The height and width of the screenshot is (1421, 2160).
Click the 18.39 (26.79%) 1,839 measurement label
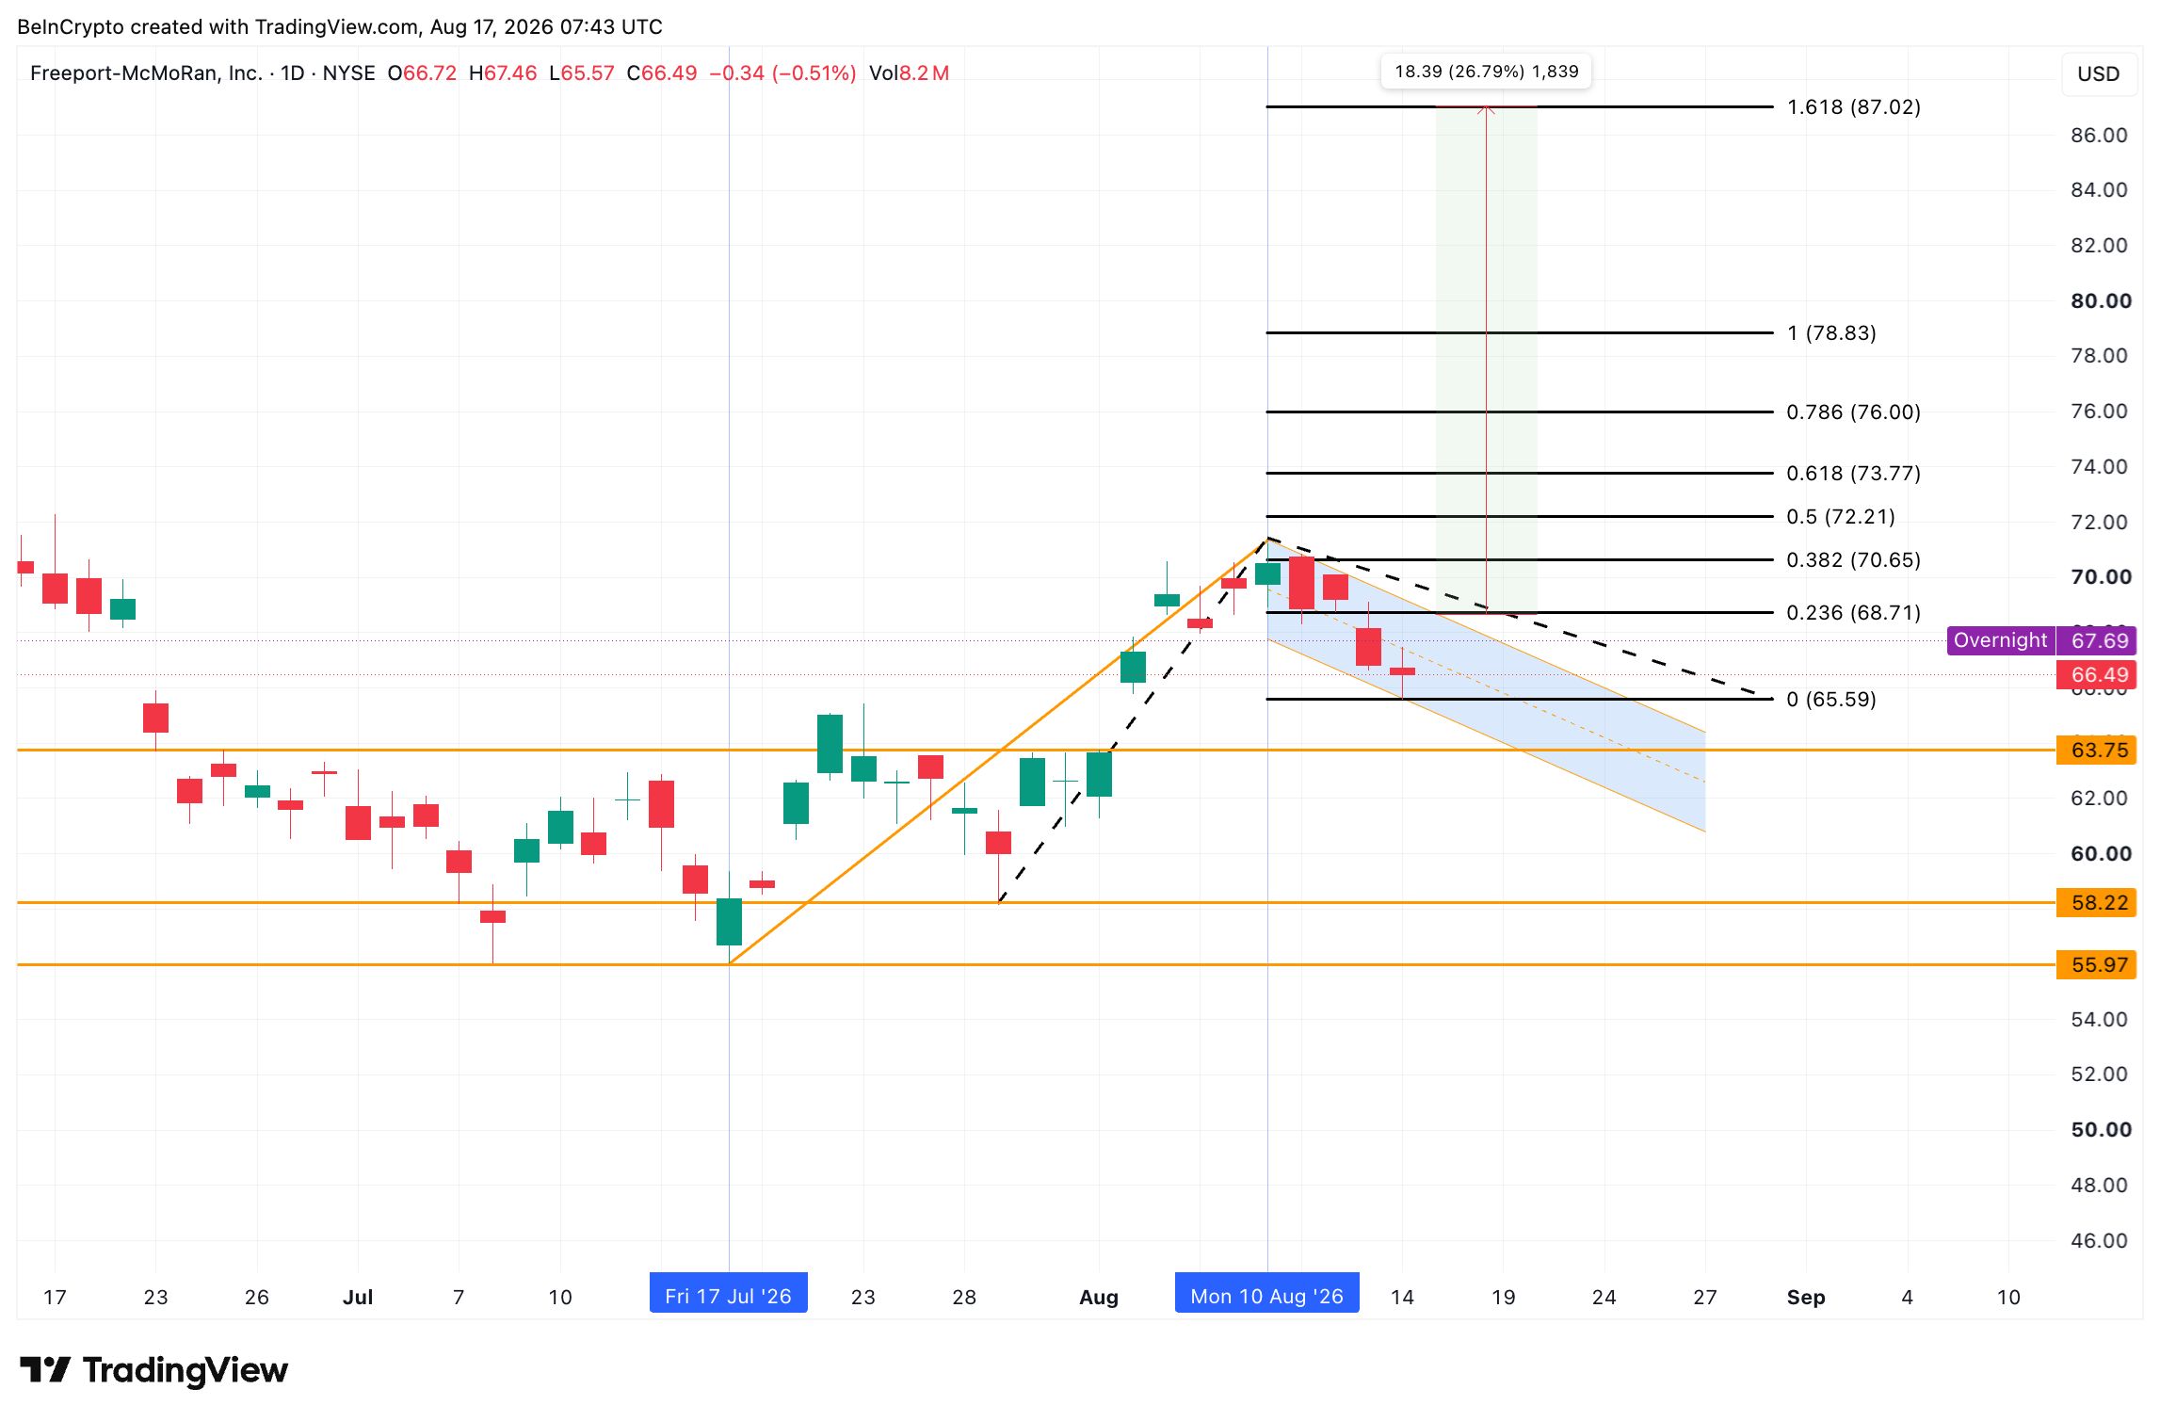click(x=1486, y=72)
